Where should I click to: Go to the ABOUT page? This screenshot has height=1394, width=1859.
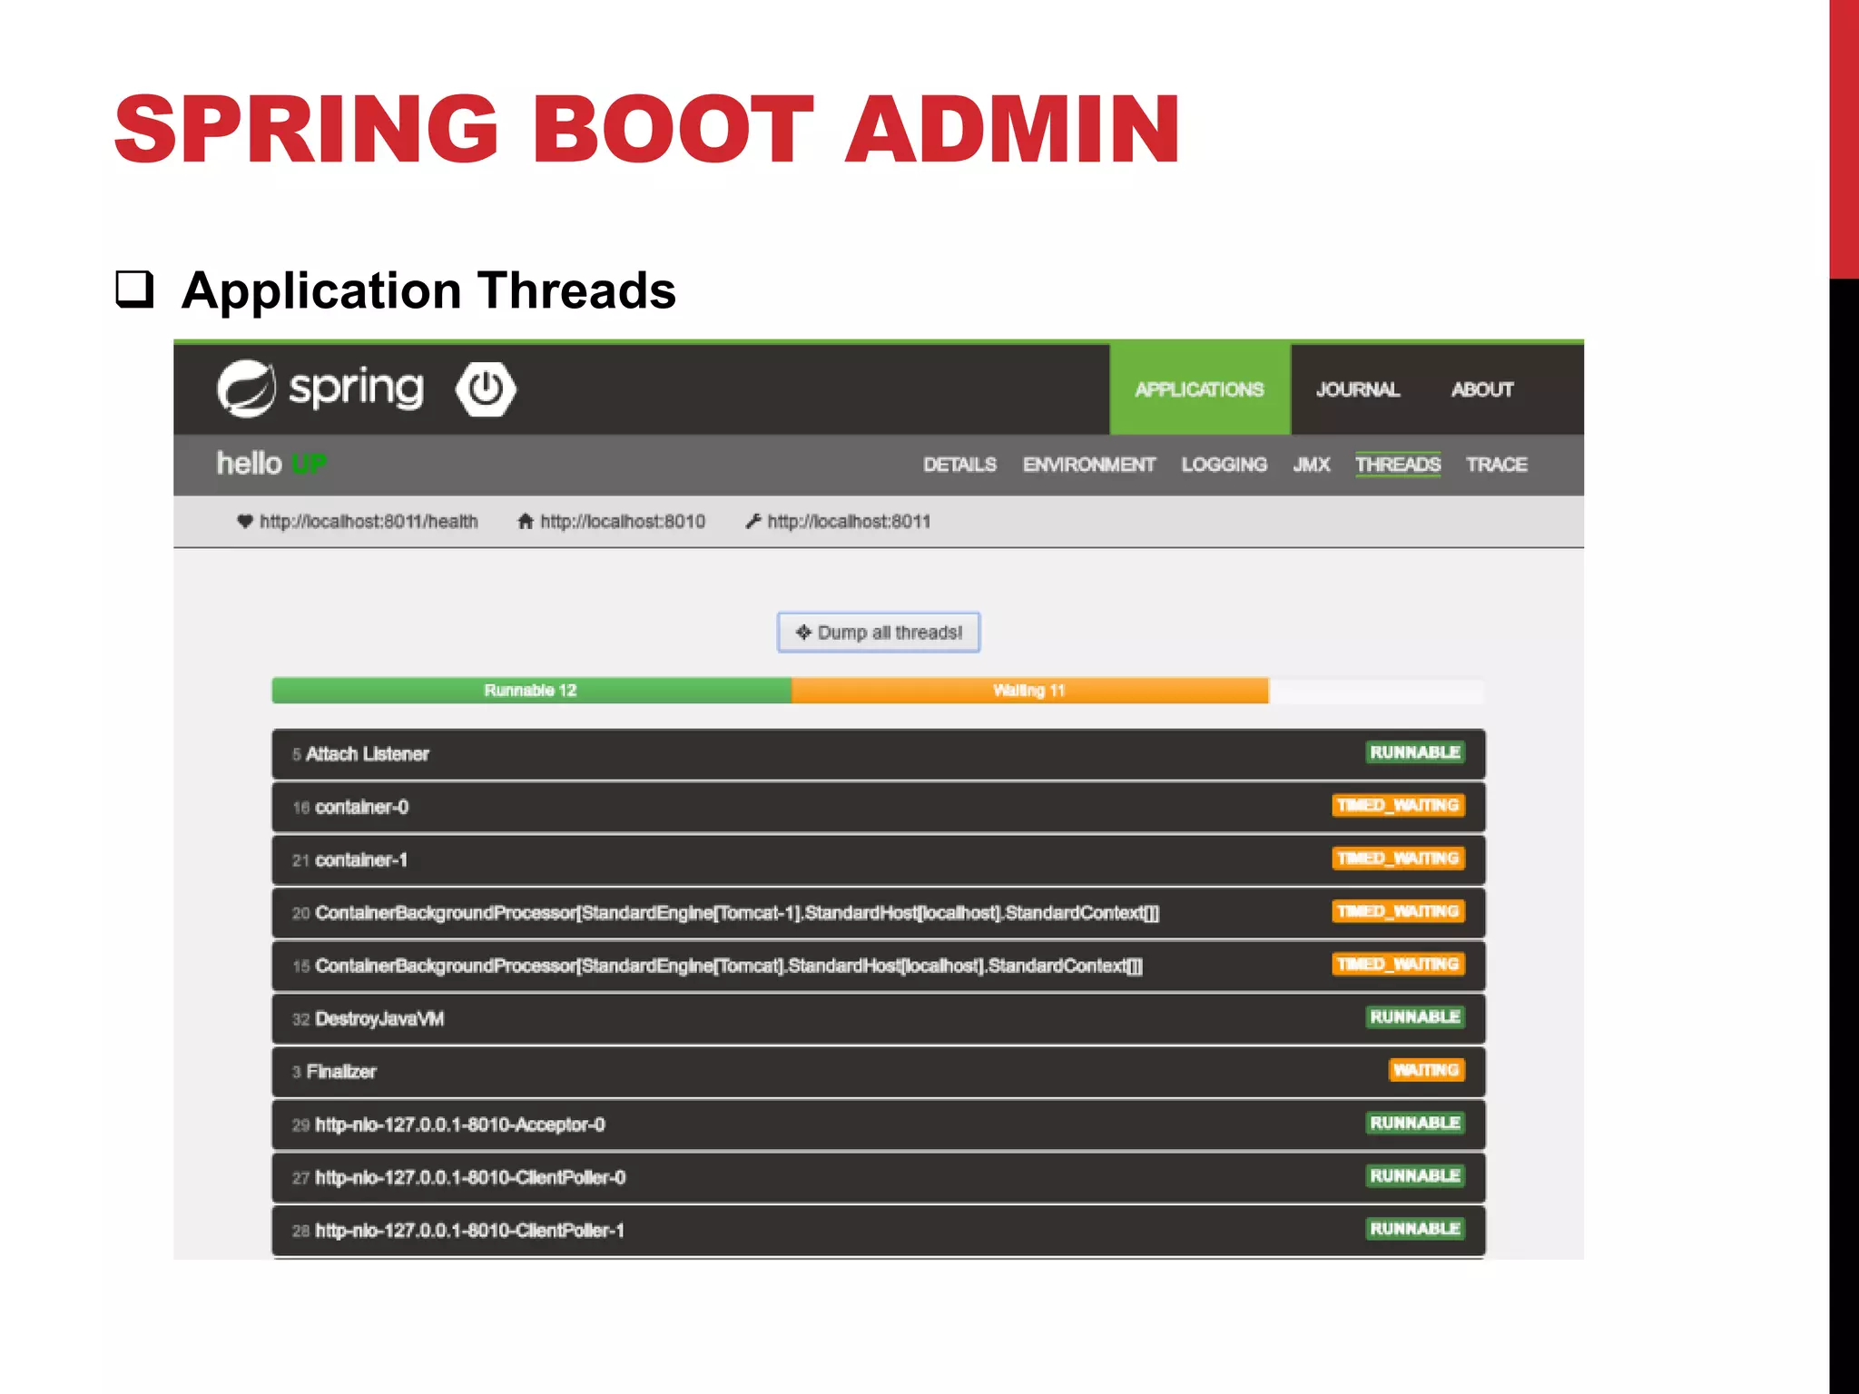pyautogui.click(x=1481, y=390)
